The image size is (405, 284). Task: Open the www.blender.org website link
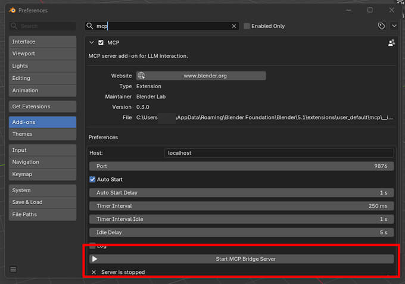pos(204,76)
